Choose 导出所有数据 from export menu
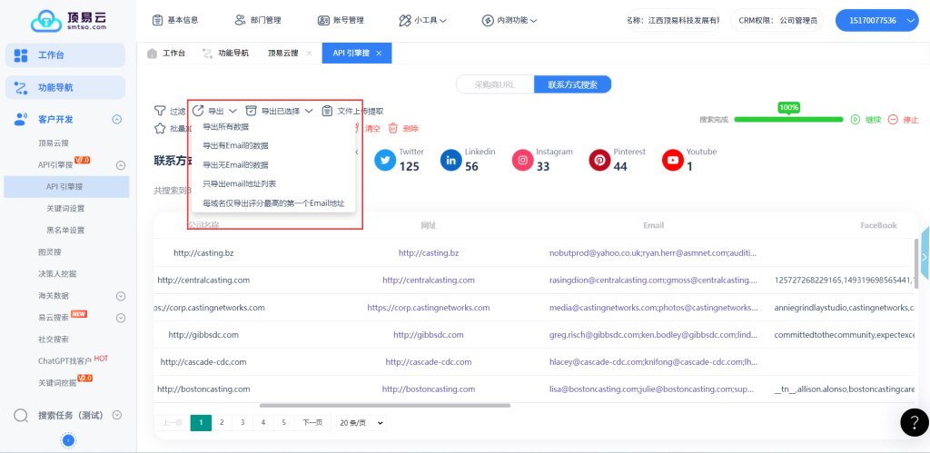This screenshot has height=453, width=930. point(225,127)
